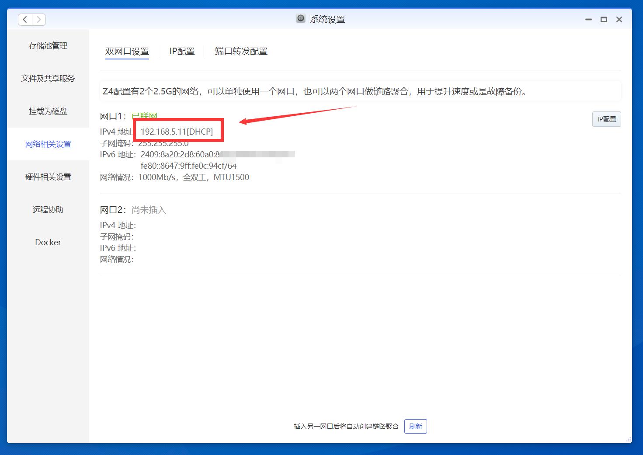Viewport: 643px width, 455px height.
Task: Click the system settings app icon in titlebar
Action: pyautogui.click(x=300, y=19)
